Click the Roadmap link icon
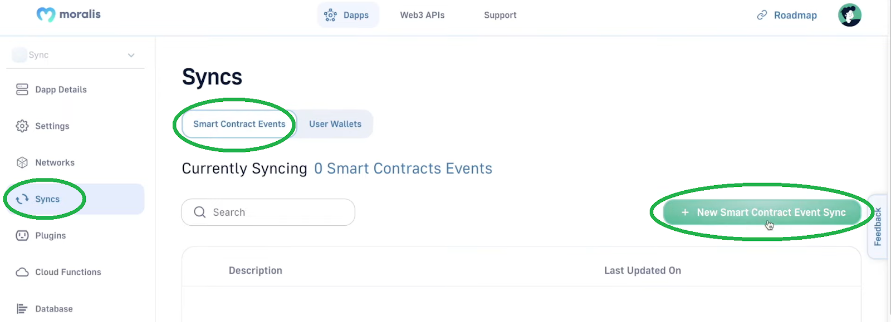This screenshot has width=891, height=322. click(762, 15)
